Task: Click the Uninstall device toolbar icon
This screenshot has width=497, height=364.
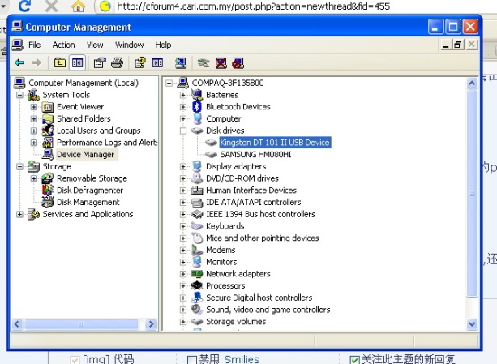Action: pyautogui.click(x=221, y=62)
